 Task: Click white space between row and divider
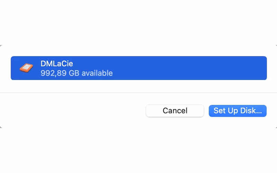[138, 86]
